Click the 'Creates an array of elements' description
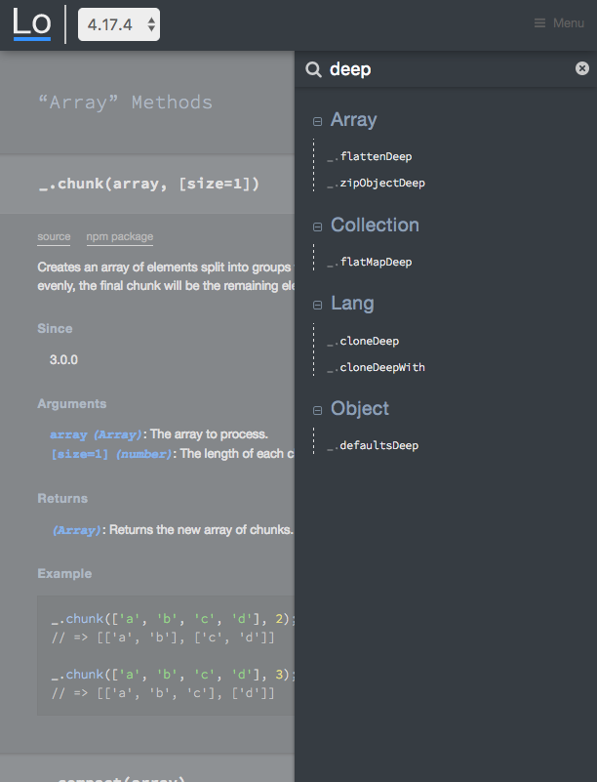The height and width of the screenshot is (782, 597). click(x=166, y=276)
